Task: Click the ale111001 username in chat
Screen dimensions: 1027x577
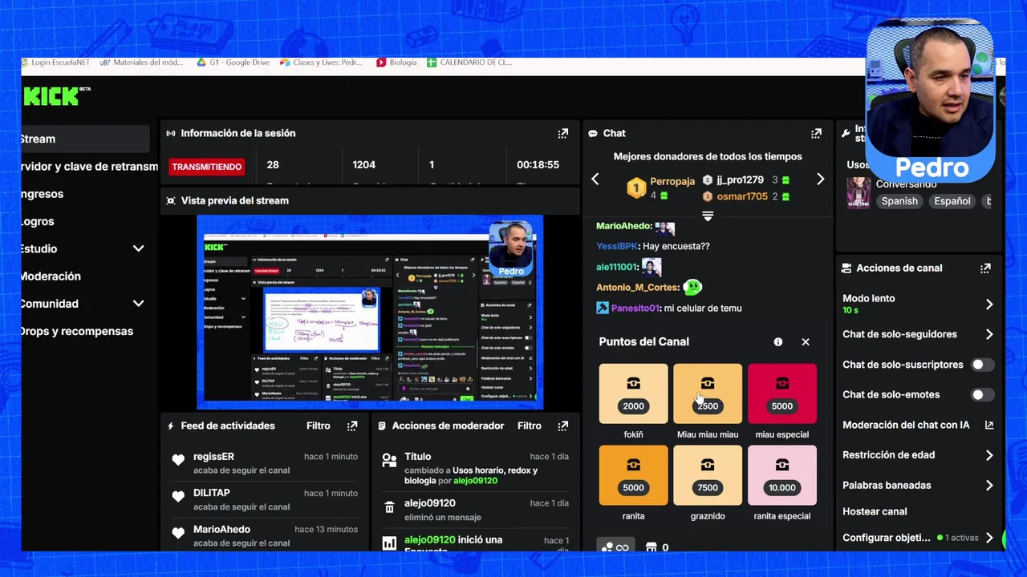Action: coord(617,268)
